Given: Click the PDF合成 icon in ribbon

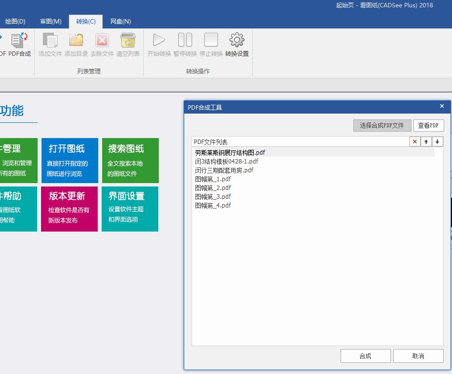Looking at the screenshot, I should point(20,45).
